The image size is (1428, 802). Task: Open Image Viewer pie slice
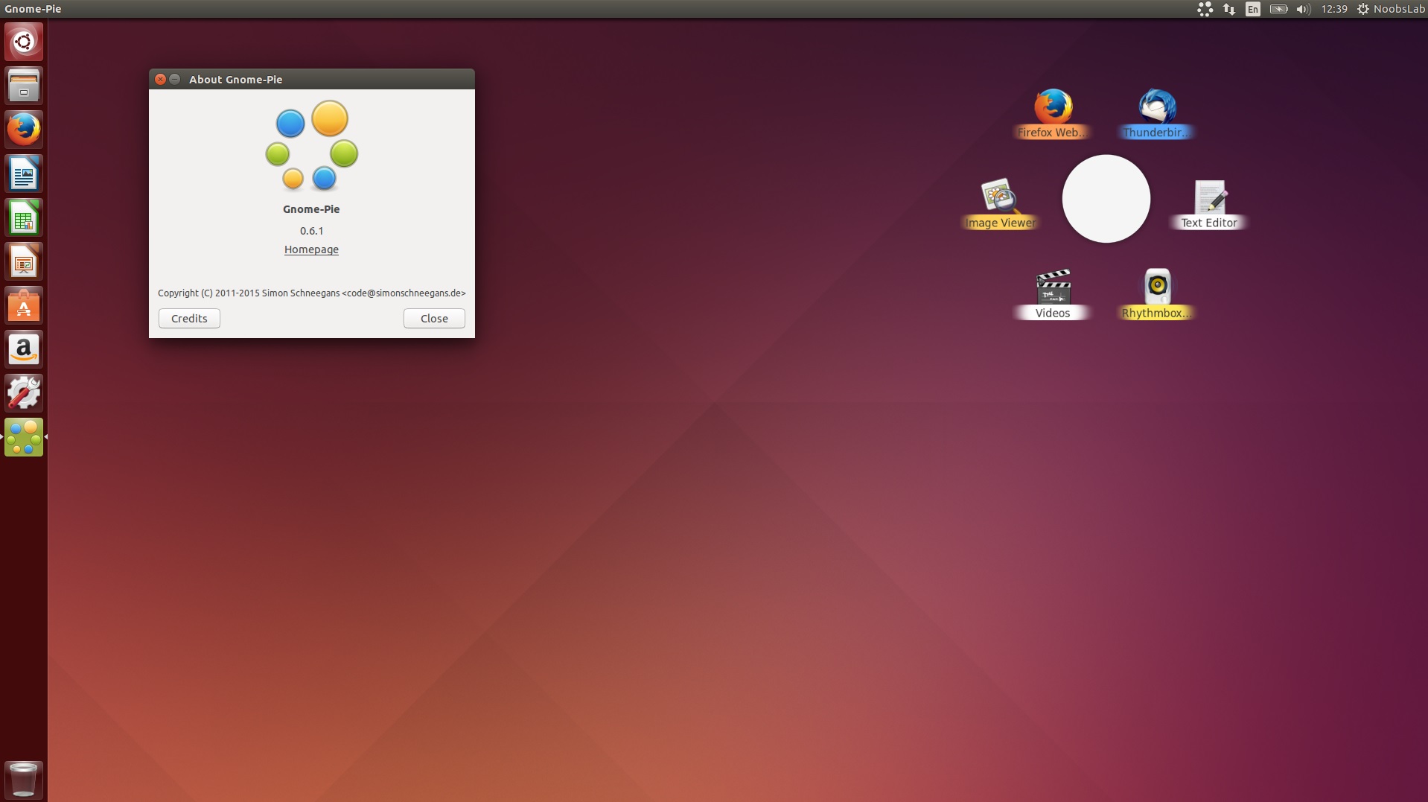click(x=1000, y=204)
